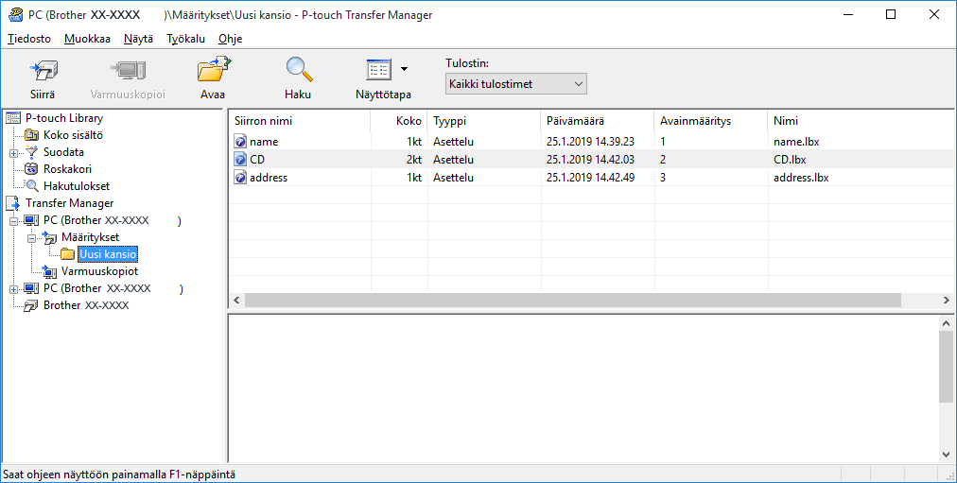
Task: Click the Roskakori bin icon
Action: tap(32, 169)
